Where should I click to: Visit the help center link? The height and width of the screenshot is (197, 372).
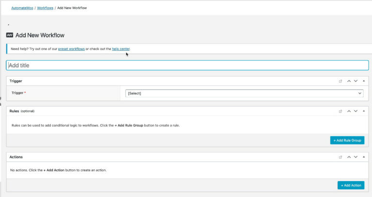click(x=121, y=49)
